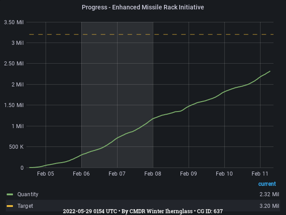Click the 3 Mil y-axis label
Viewport: 286px width, 215px height.
tap(18, 43)
